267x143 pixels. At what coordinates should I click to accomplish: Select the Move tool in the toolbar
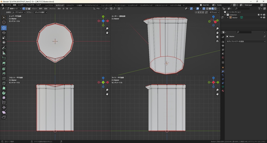point(4,28)
